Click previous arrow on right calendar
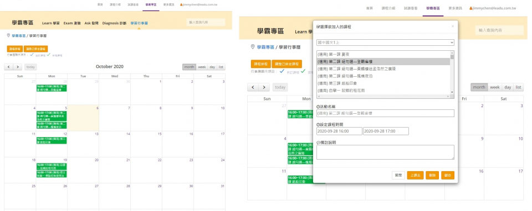Viewport: 532px width, 211px height. pos(253,87)
